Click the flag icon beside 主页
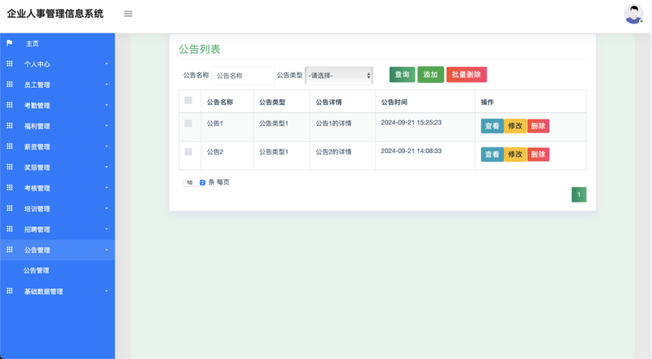The width and height of the screenshot is (652, 359). tap(10, 43)
